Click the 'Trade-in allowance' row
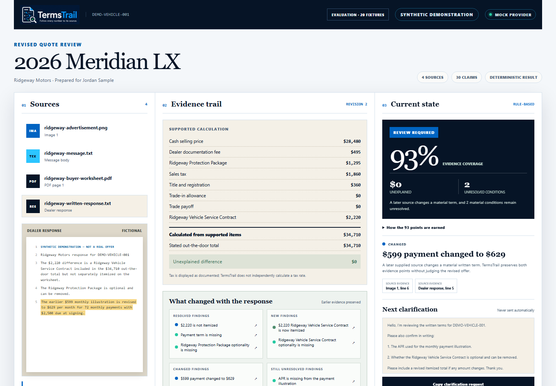This screenshot has height=386, width=556. point(265,196)
